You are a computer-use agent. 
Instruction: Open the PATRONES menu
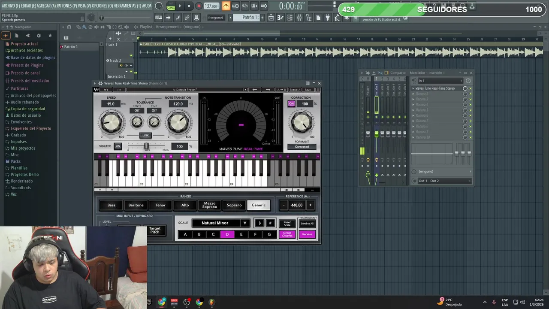[67, 6]
